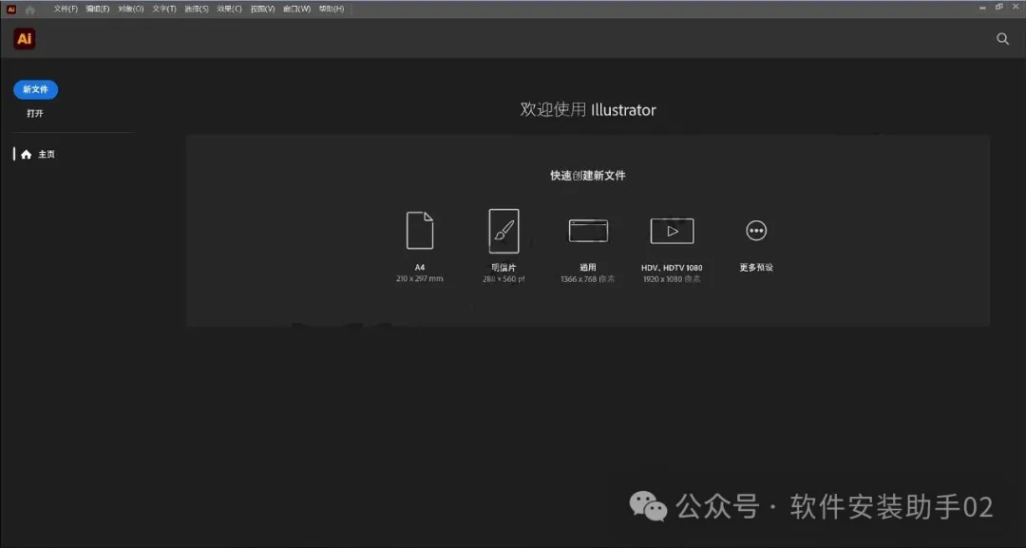Image resolution: width=1026 pixels, height=548 pixels.
Task: Open the 对象(O) menu
Action: [131, 9]
